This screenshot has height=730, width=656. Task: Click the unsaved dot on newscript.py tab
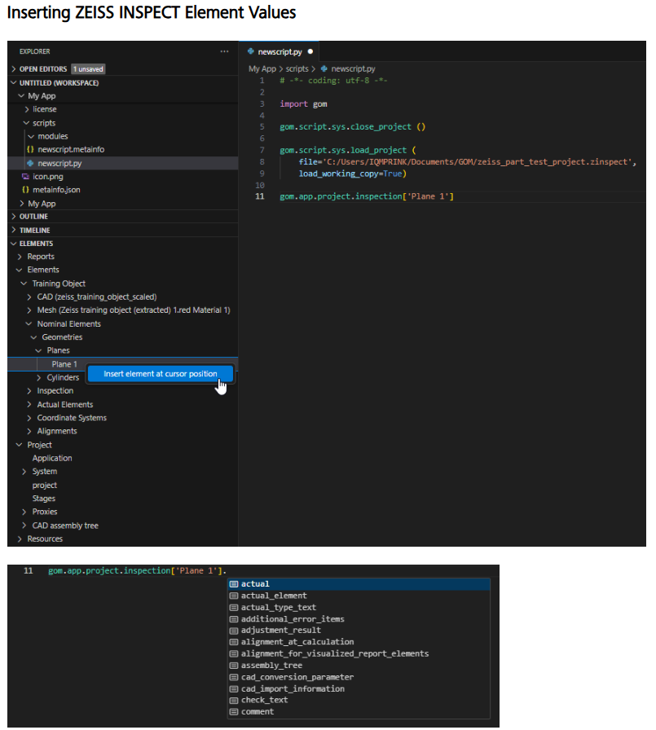tap(310, 51)
